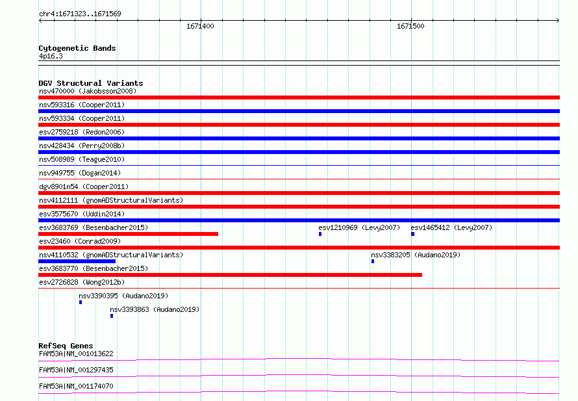Click the right arrow of the ruler
578x401 pixels.
(558, 20)
